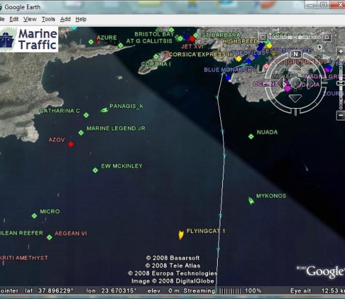Click the FLYINGCAT 1 label
The width and height of the screenshot is (345, 299).
pyautogui.click(x=205, y=231)
